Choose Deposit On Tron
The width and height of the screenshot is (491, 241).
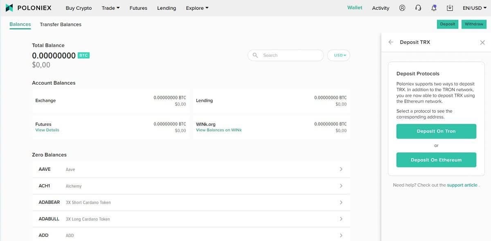pyautogui.click(x=436, y=131)
